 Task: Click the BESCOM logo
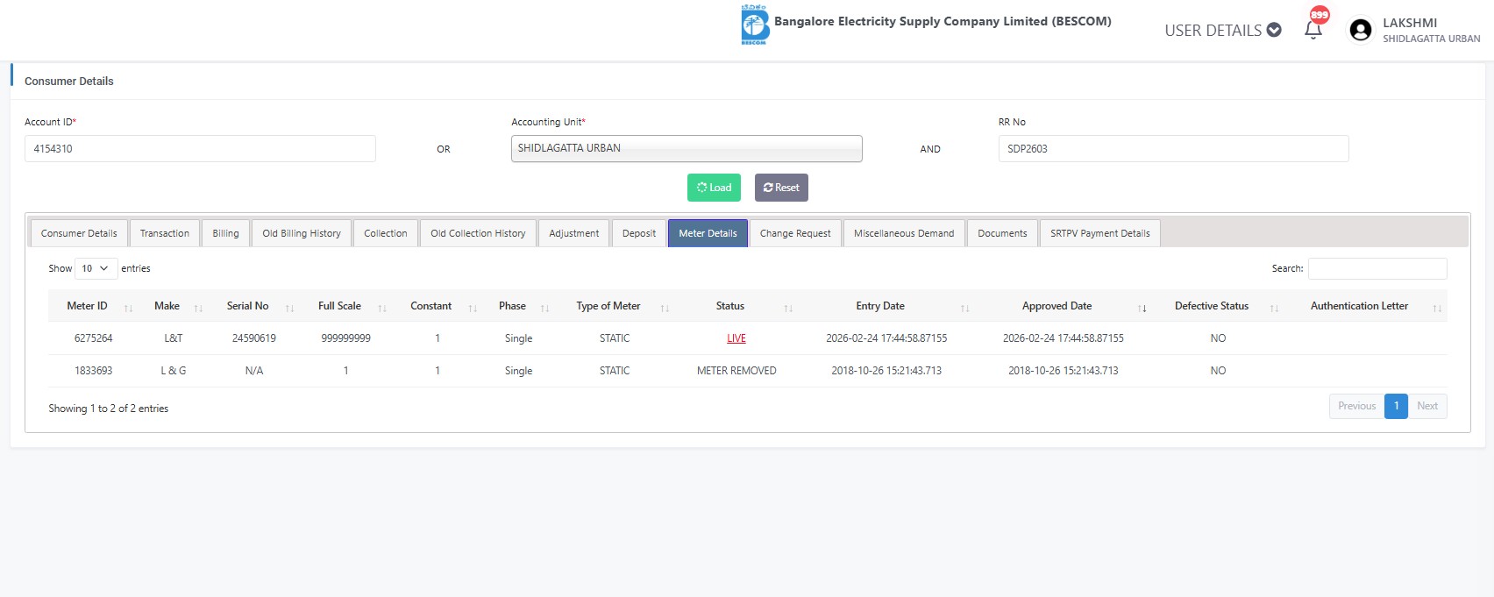point(754,25)
